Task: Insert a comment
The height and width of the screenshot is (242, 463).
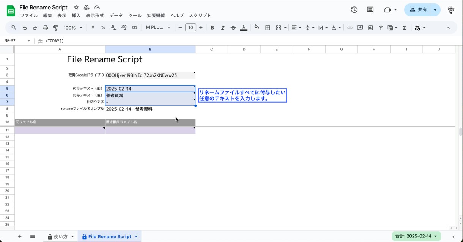Action: (360, 28)
